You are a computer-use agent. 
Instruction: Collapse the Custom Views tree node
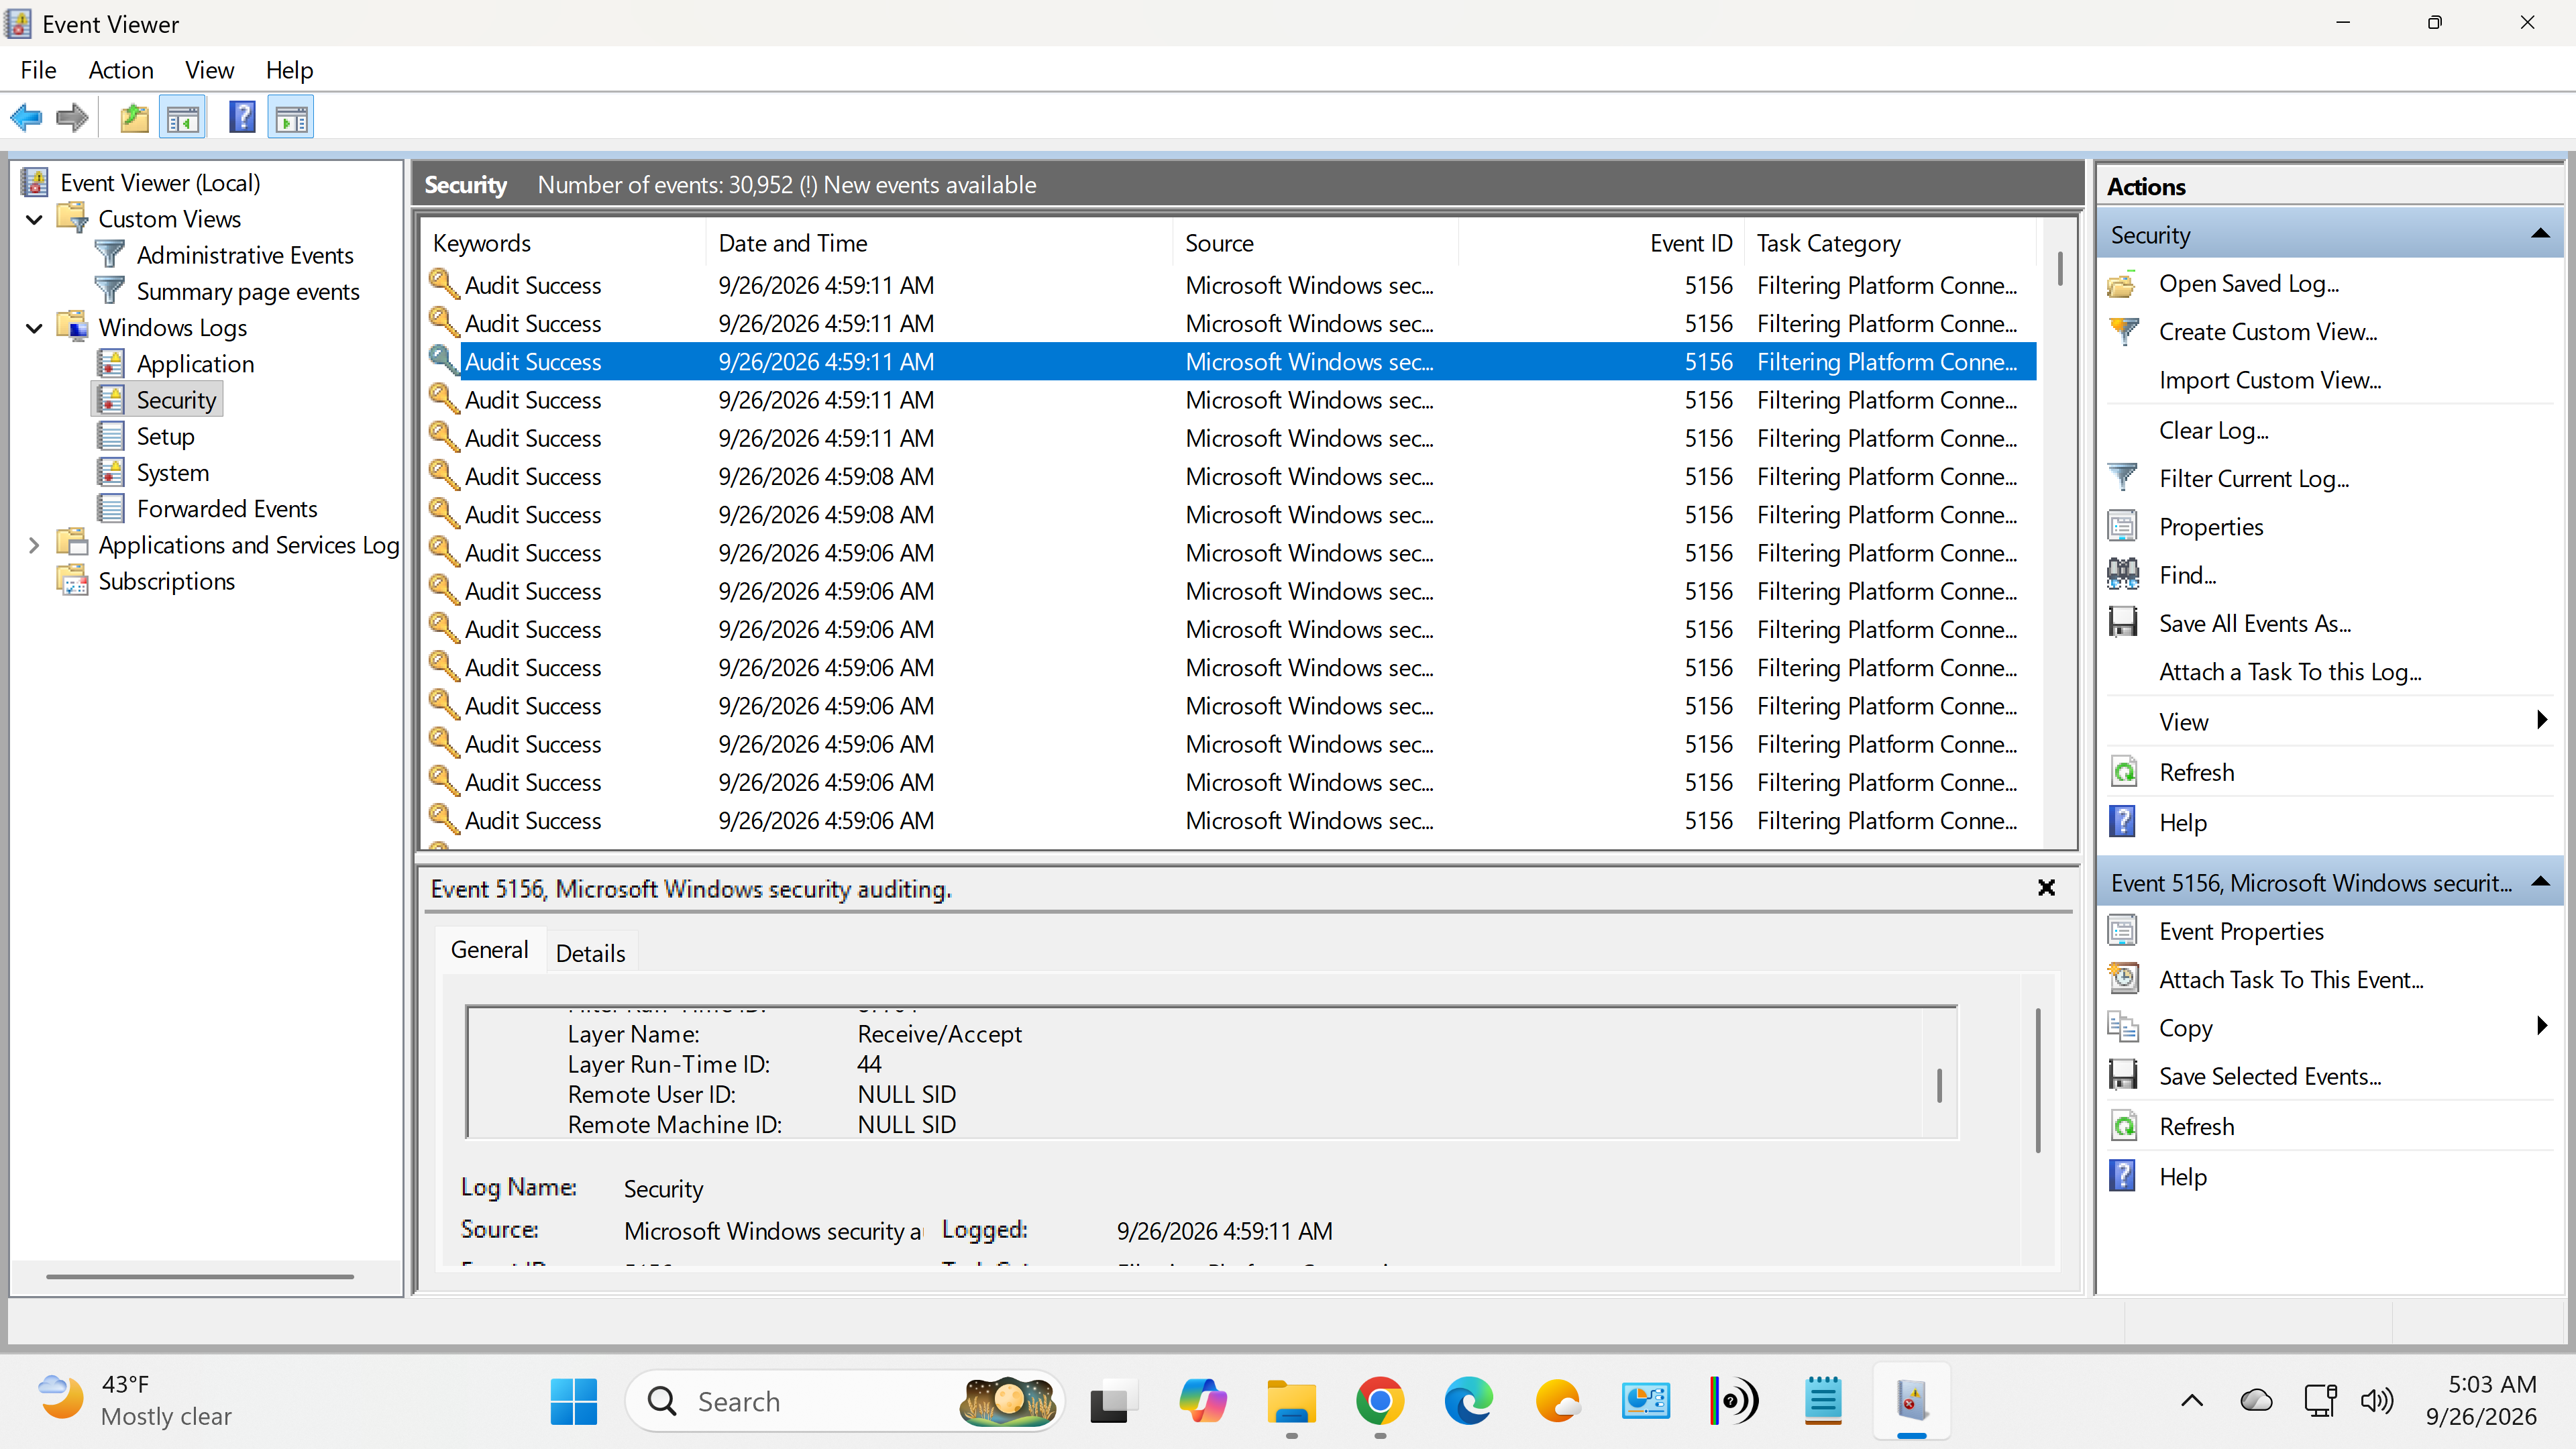point(34,219)
